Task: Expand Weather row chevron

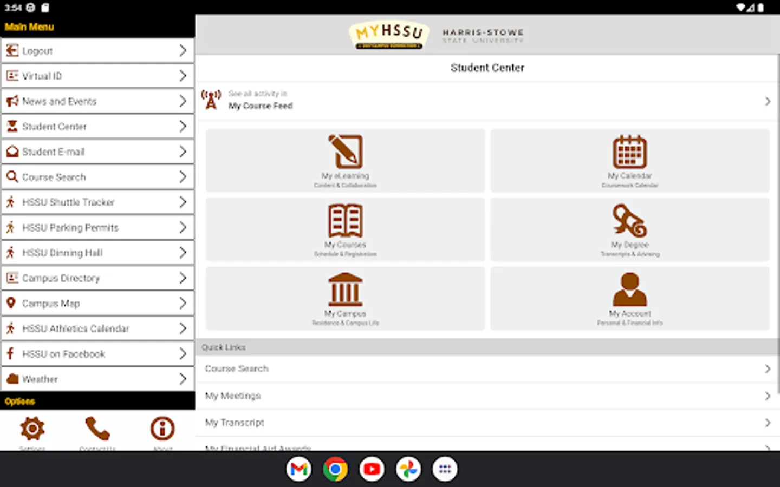Action: coord(183,379)
